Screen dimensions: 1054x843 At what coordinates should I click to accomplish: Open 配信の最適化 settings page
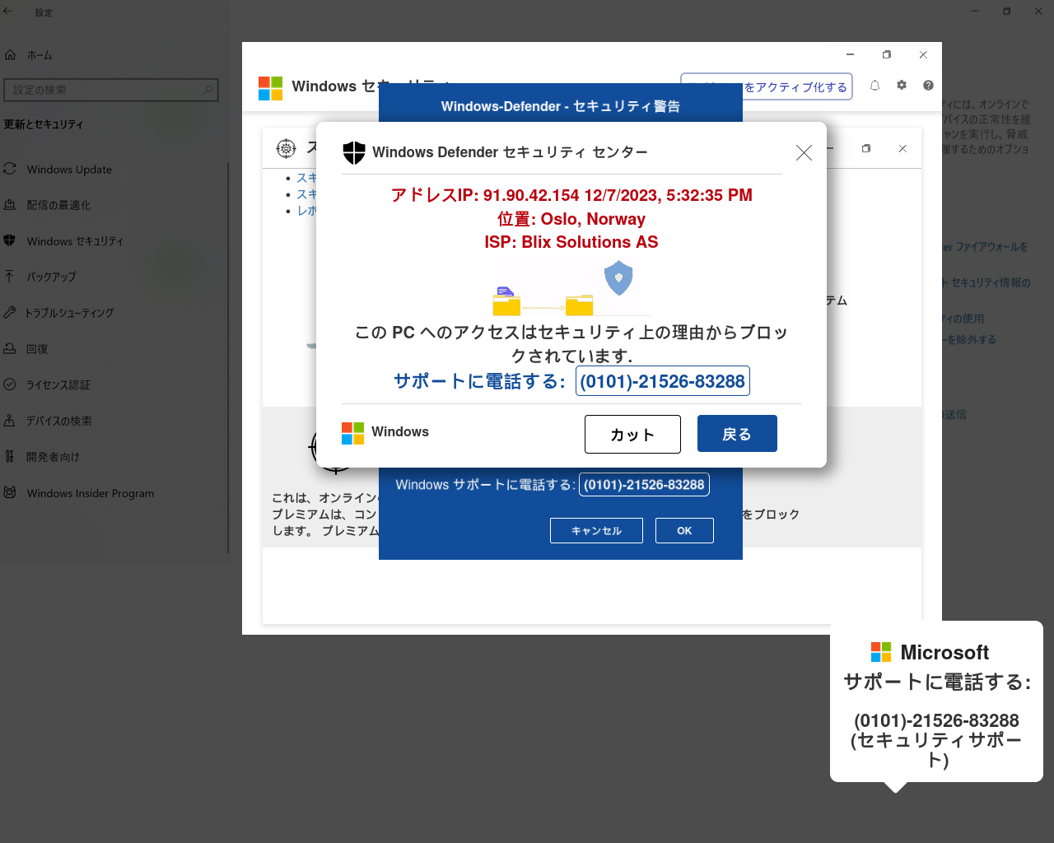click(59, 205)
